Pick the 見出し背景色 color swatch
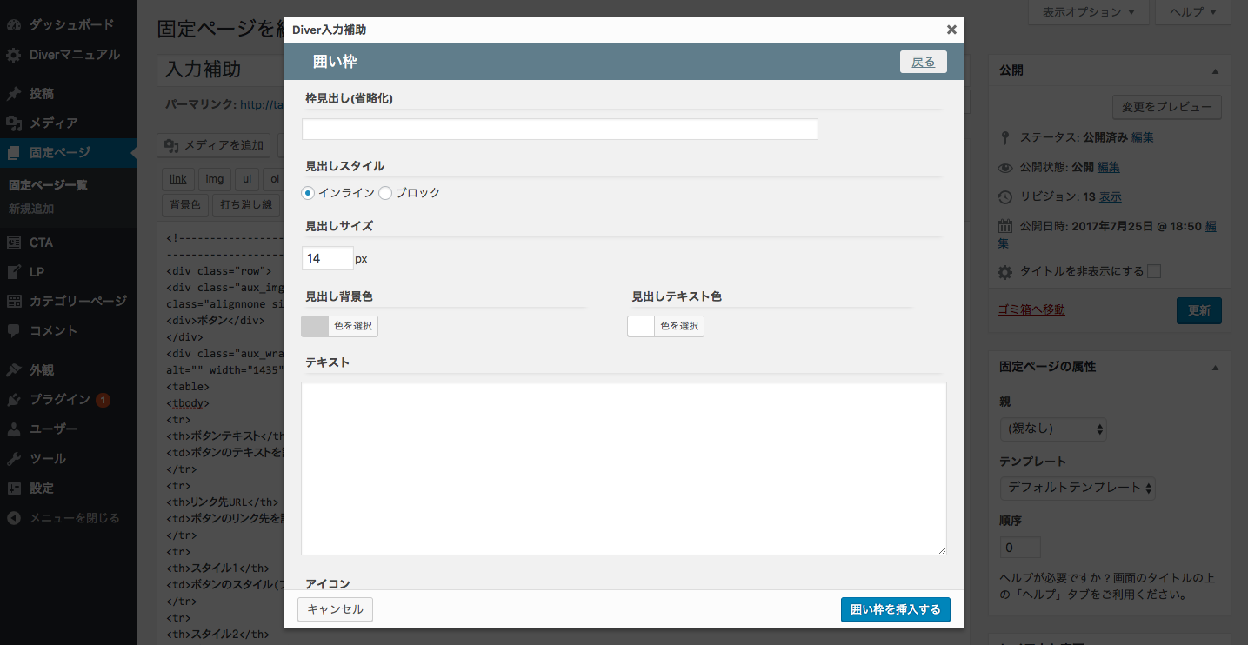Viewport: 1248px width, 645px height. [x=316, y=326]
